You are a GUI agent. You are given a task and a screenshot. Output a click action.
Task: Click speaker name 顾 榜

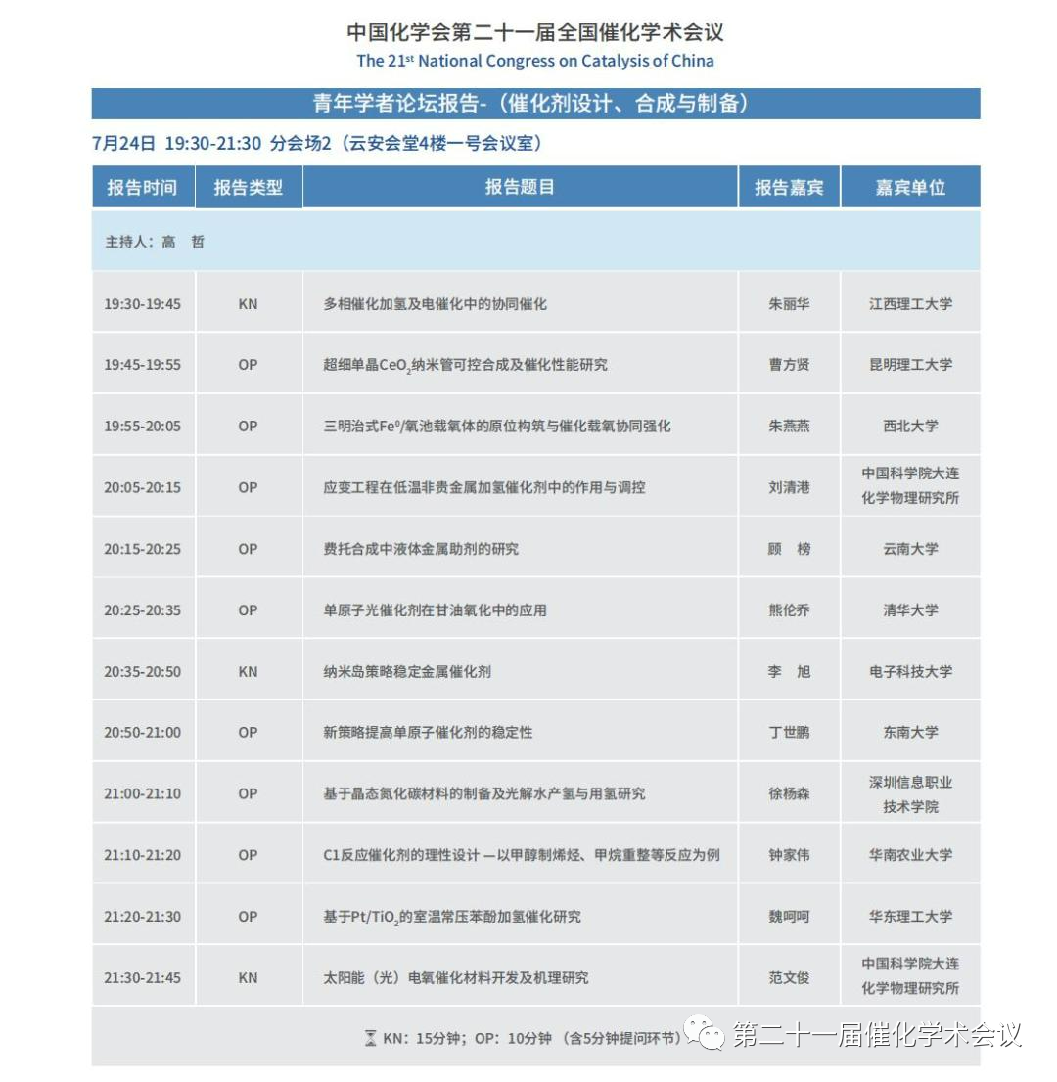pos(789,549)
